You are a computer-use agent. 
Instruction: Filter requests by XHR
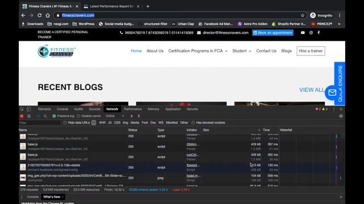click(x=102, y=123)
